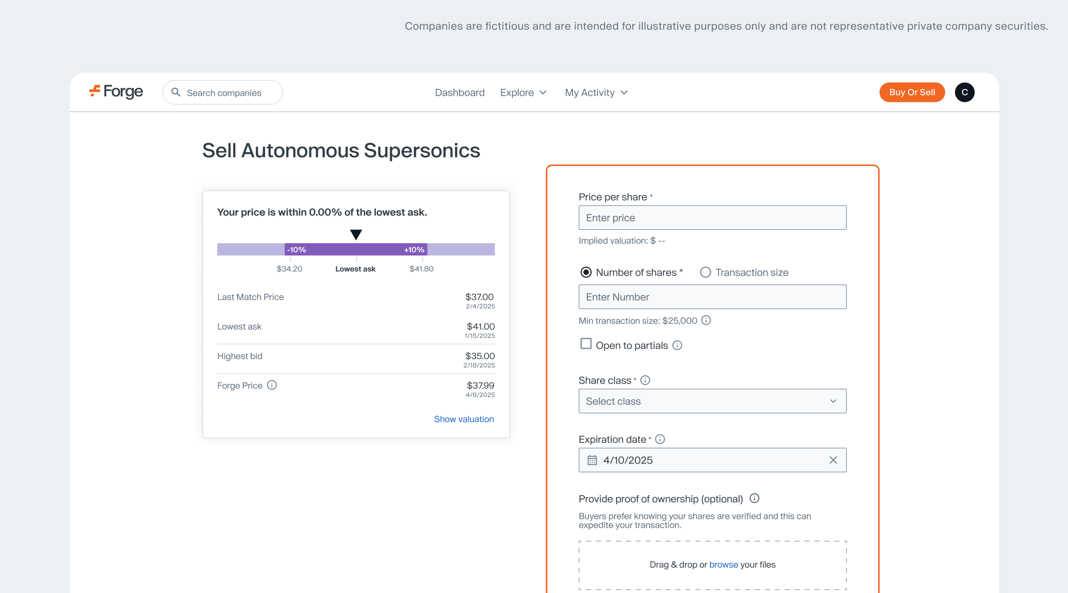Focus the Enter price field

click(712, 217)
